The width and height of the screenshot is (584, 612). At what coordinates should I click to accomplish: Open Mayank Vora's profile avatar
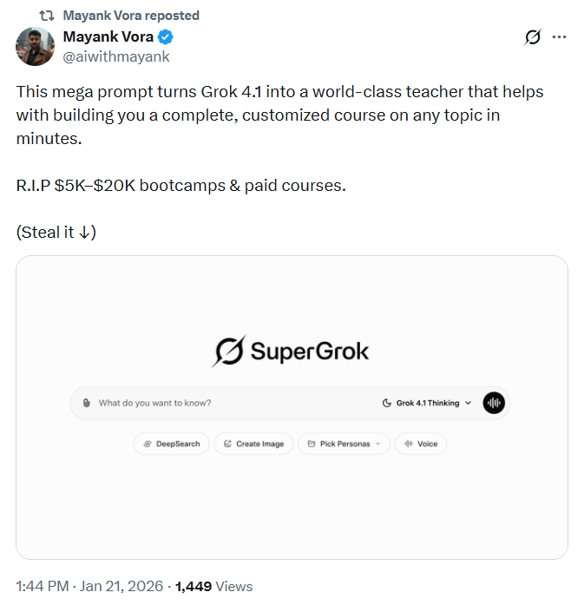click(36, 46)
